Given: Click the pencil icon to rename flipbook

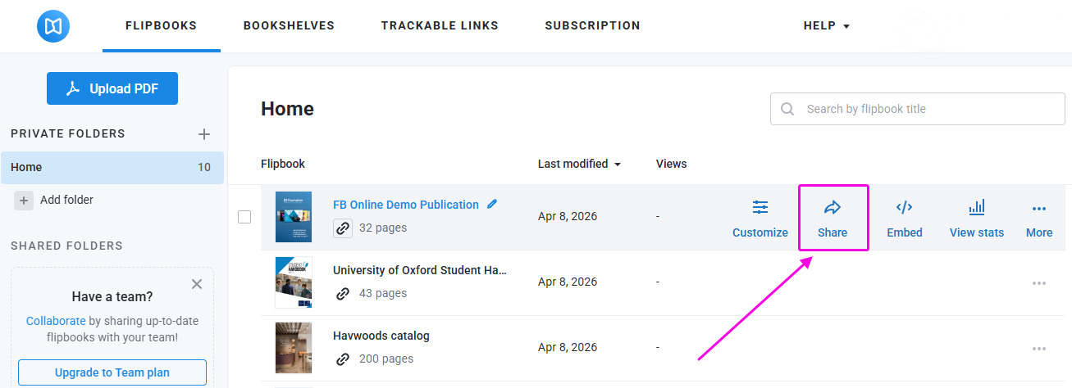Looking at the screenshot, I should click(492, 204).
